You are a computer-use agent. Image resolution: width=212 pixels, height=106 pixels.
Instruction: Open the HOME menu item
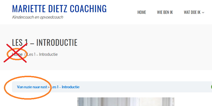141,12
